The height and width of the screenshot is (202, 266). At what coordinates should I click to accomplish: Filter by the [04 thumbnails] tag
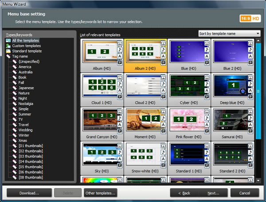coord(31,162)
